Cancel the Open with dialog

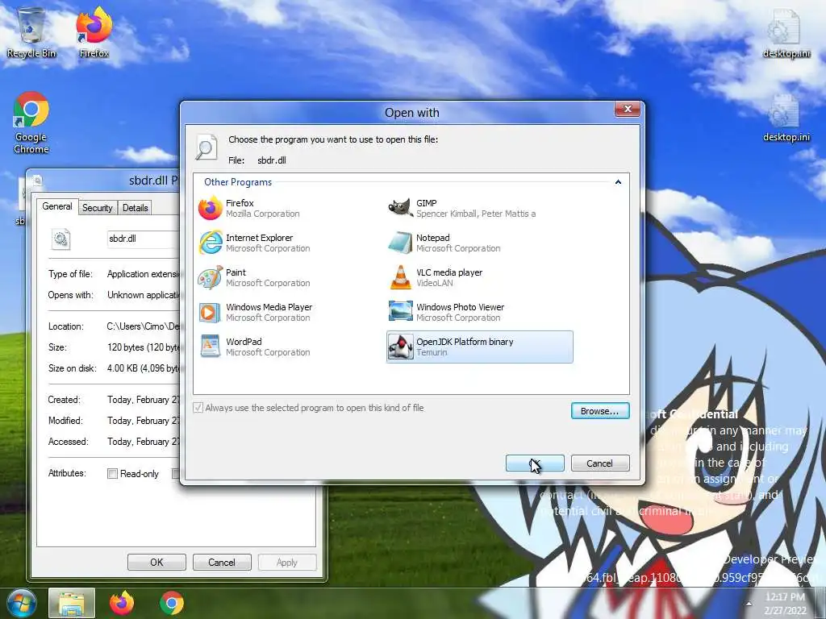600,463
